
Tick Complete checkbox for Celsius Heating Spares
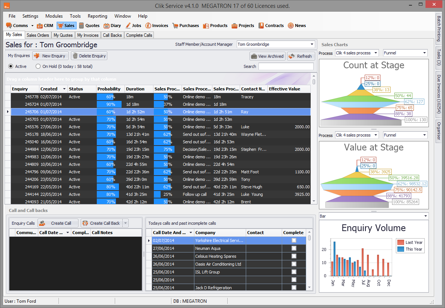point(294,256)
